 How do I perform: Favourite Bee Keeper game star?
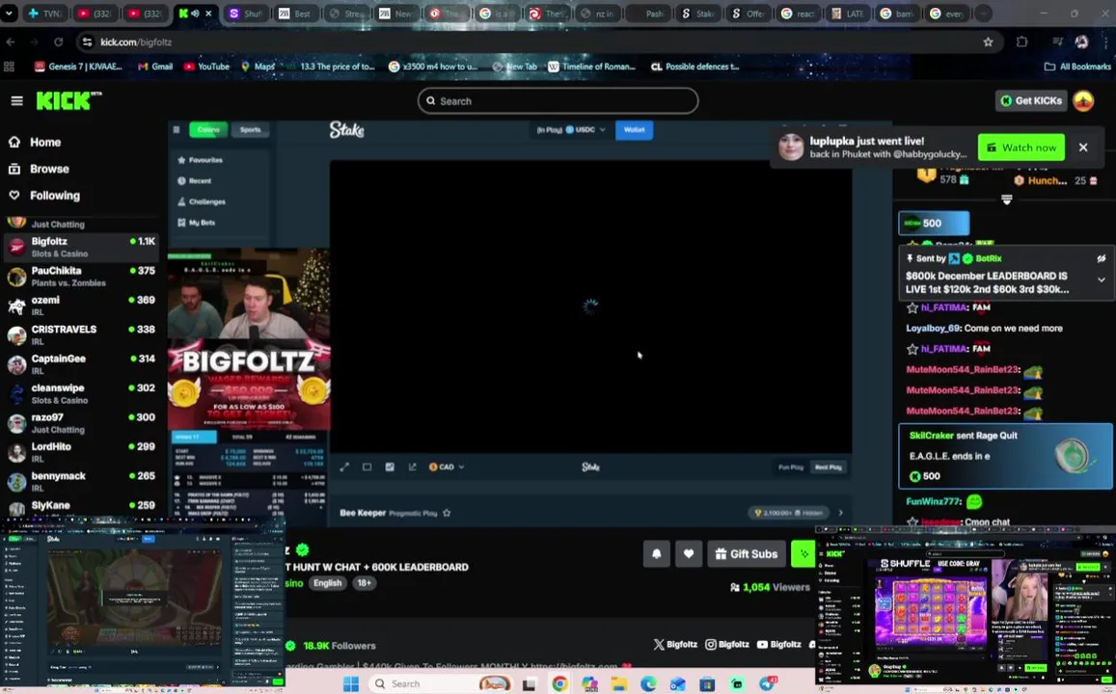point(447,513)
